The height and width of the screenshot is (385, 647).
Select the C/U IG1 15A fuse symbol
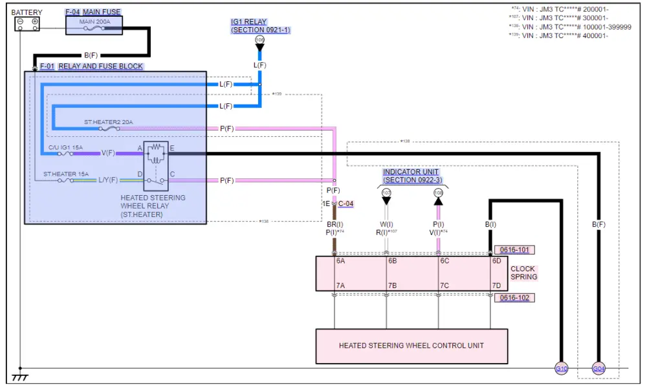pos(65,154)
